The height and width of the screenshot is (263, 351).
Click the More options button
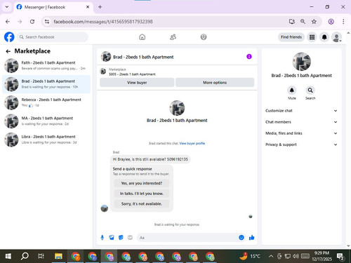click(x=215, y=83)
